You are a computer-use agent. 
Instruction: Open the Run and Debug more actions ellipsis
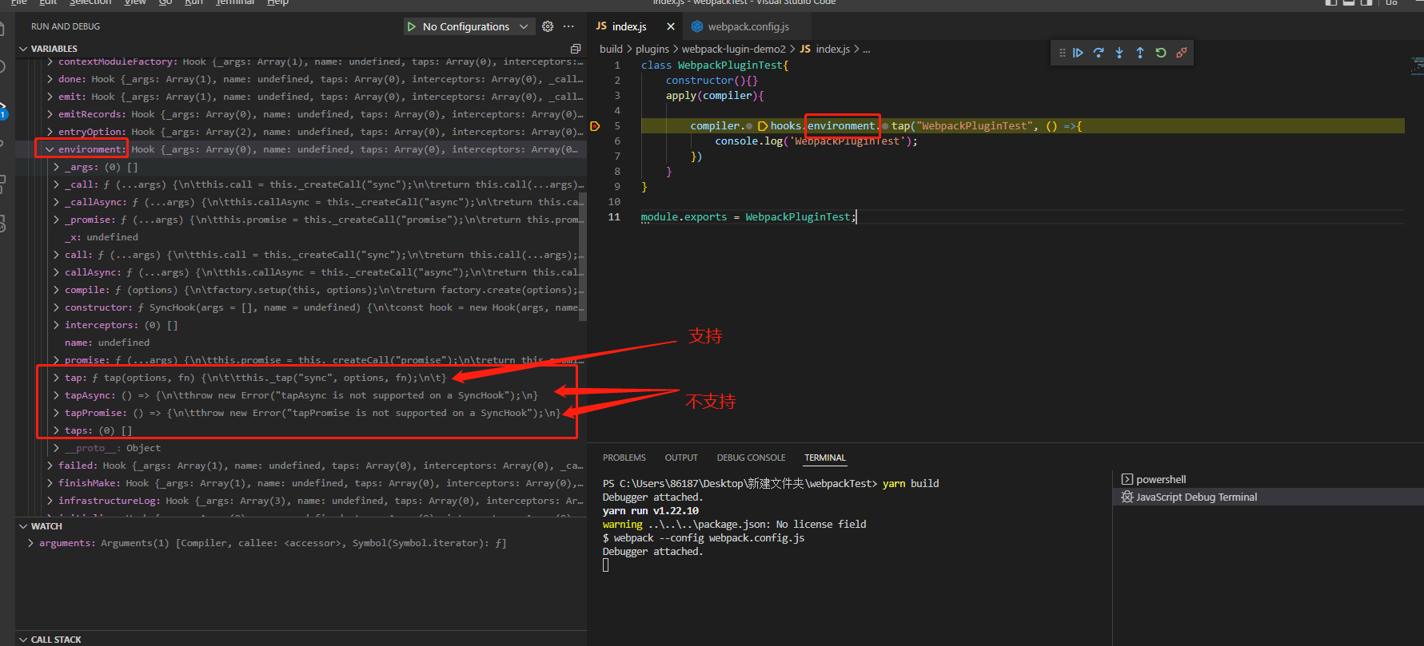(568, 26)
